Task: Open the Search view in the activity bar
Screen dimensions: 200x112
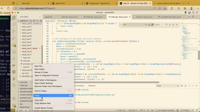Action: pos(14,24)
